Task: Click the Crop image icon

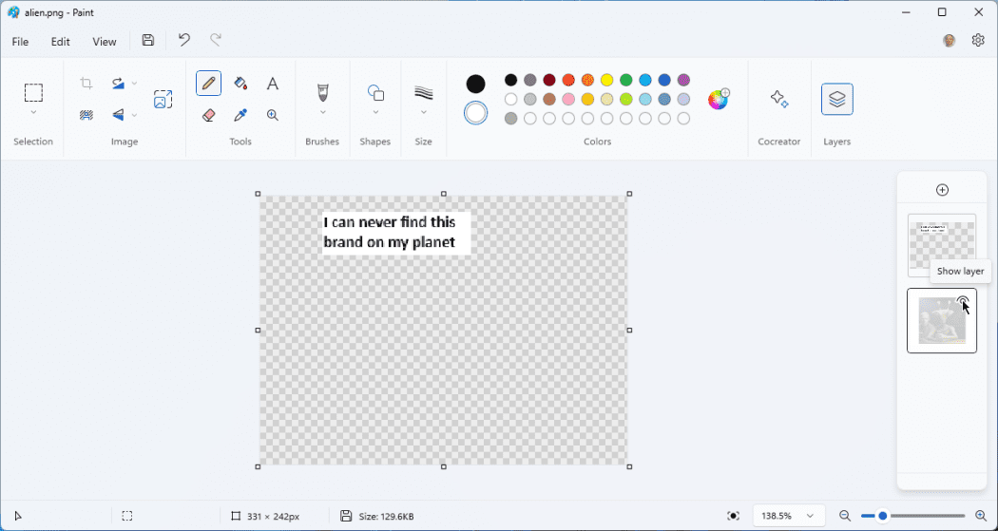Action: pos(86,84)
